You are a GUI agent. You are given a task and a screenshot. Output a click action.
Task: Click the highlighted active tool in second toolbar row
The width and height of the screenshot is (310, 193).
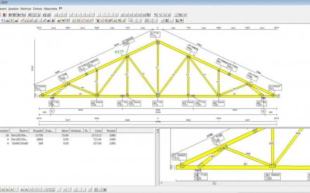point(130,20)
